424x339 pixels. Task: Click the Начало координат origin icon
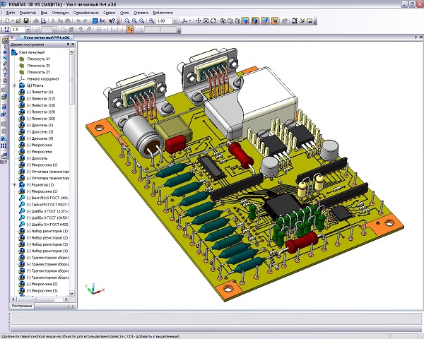click(23, 78)
